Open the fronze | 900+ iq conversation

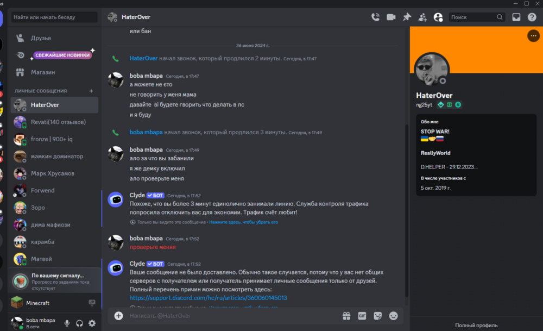pos(54,139)
